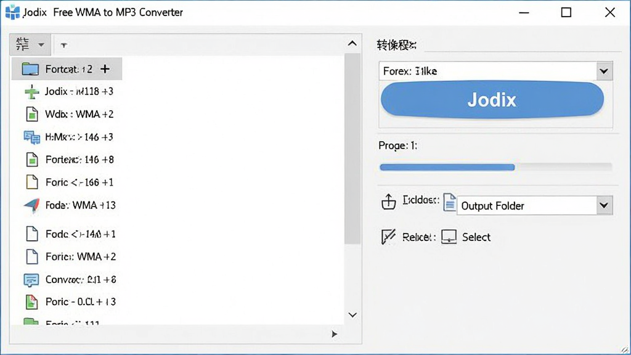Collapse the list panel with top chevron
Viewport: 631px width, 355px height.
click(352, 44)
